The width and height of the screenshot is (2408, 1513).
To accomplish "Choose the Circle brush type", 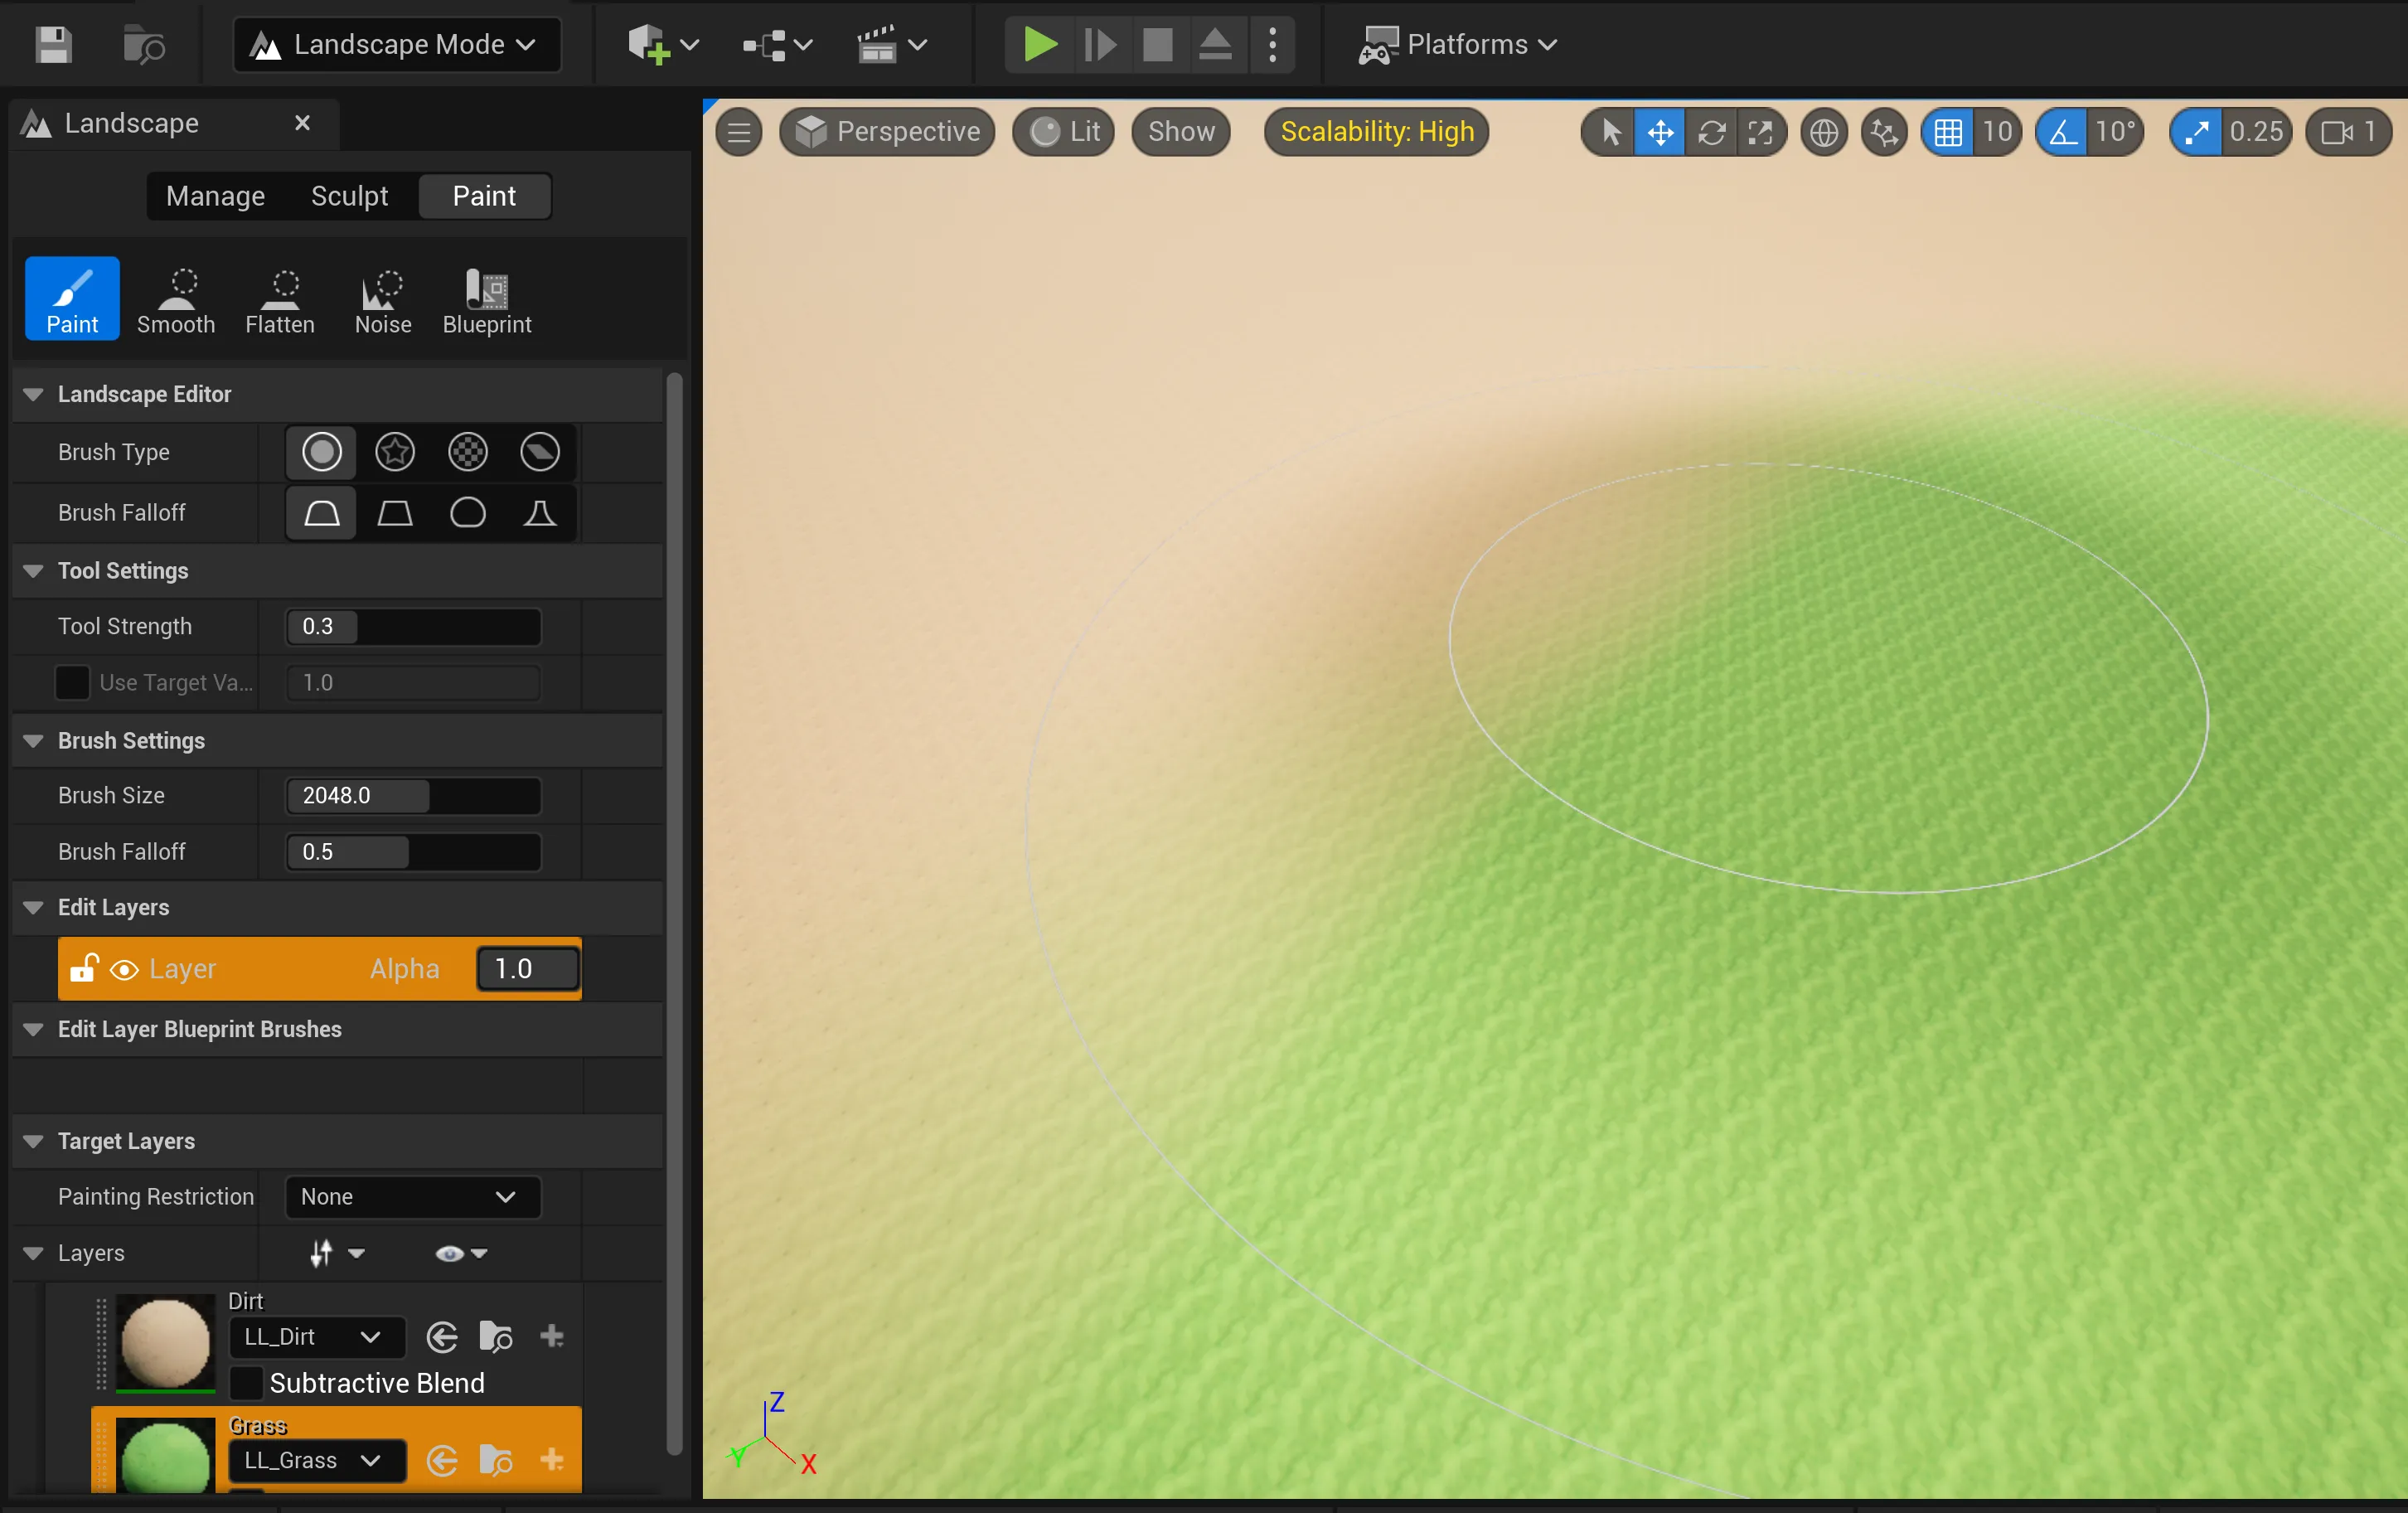I will 321,452.
